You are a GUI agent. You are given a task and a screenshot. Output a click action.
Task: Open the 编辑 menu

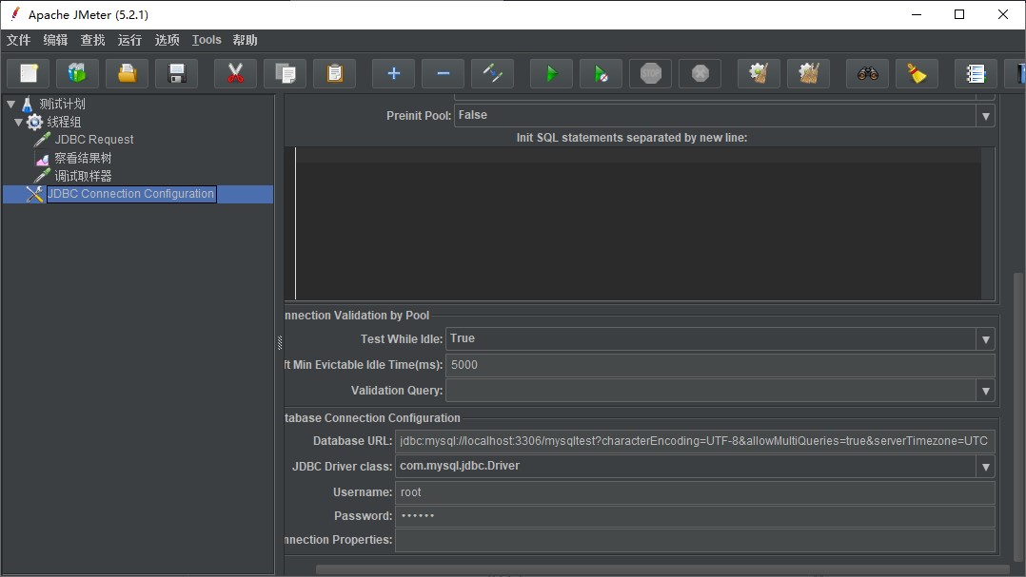coord(55,41)
